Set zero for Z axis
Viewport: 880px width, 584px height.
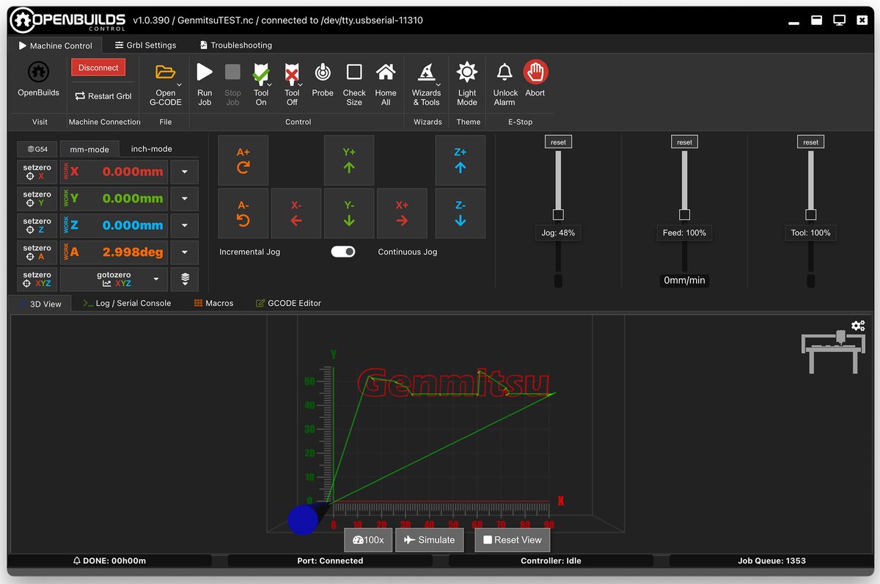pyautogui.click(x=37, y=225)
